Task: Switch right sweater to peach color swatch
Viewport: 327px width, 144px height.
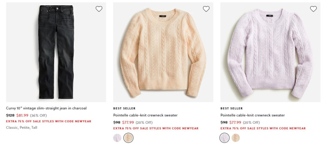Action: (236, 138)
